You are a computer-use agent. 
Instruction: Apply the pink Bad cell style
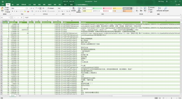(x=107, y=8)
